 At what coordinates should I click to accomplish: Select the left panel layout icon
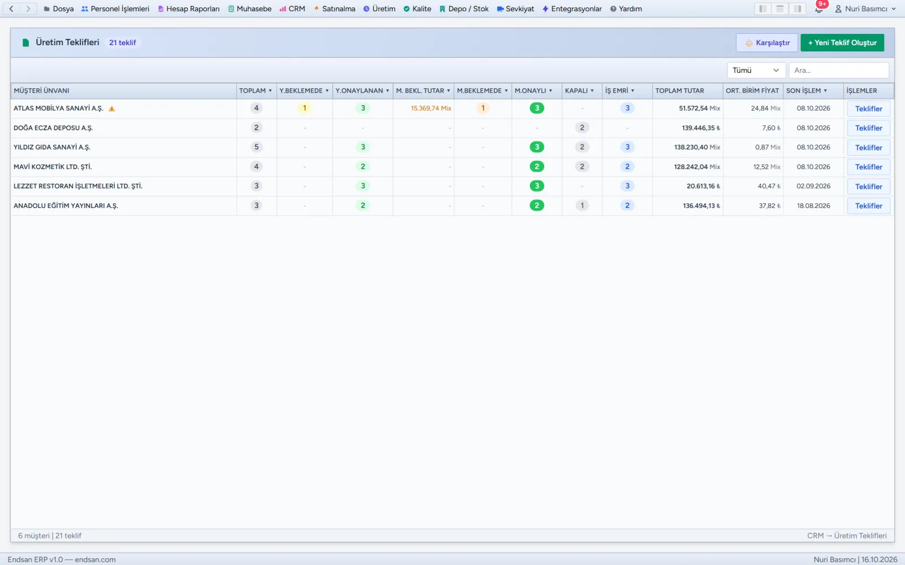762,8
